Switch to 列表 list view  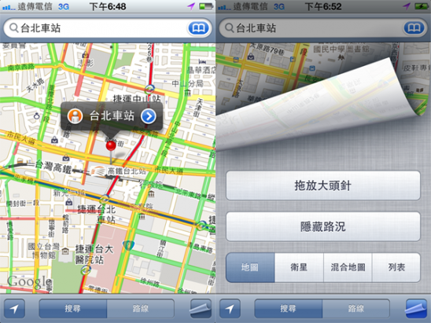click(396, 267)
